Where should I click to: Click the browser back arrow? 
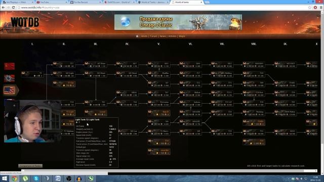4,8
